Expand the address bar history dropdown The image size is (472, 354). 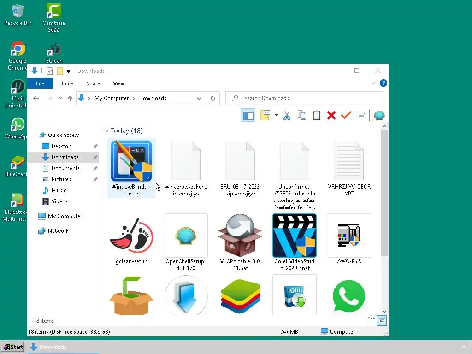[x=199, y=99]
